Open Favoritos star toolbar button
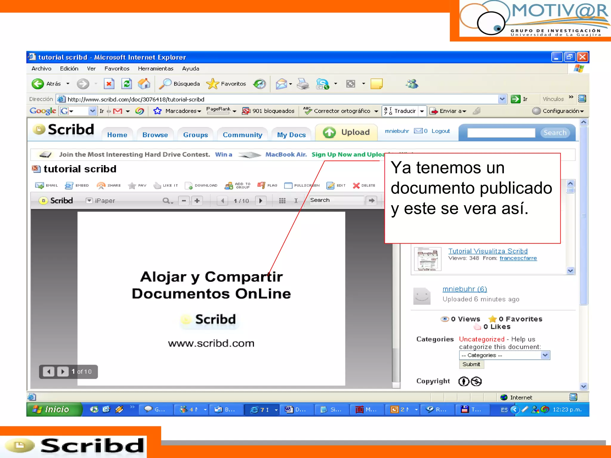This screenshot has height=458, width=611. pyautogui.click(x=226, y=84)
